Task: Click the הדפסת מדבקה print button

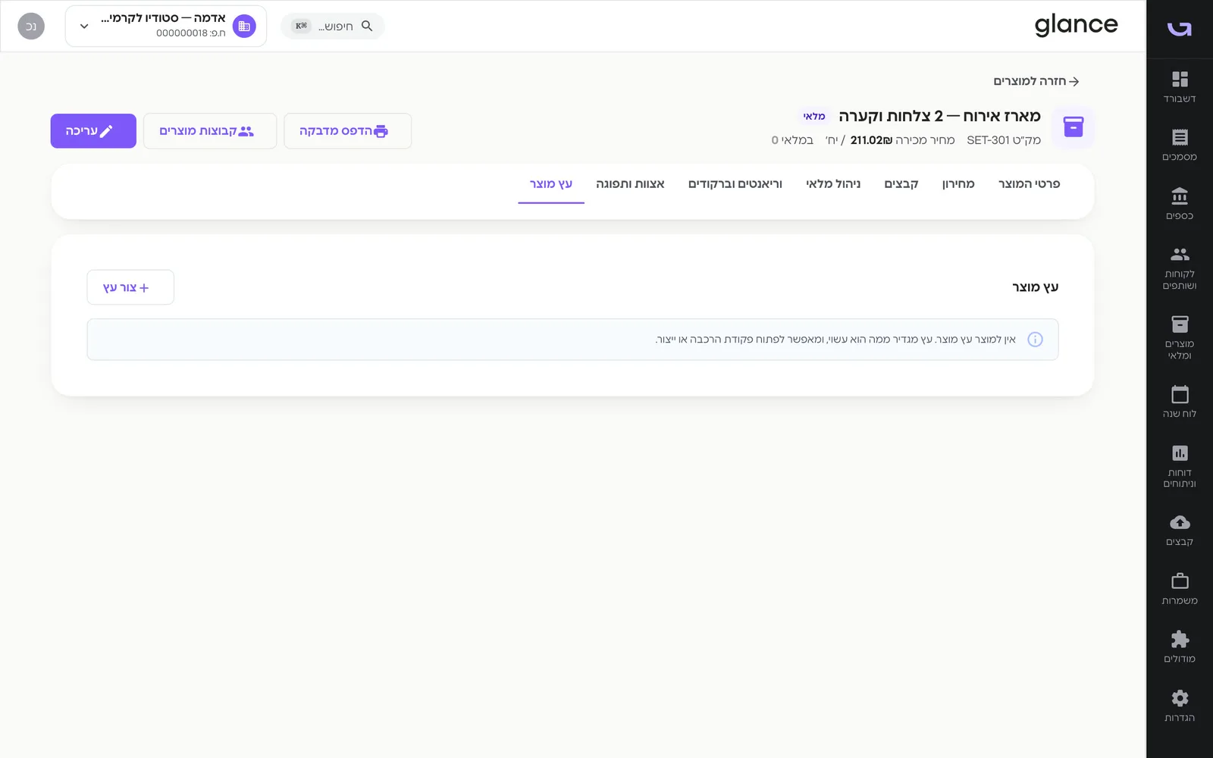Action: click(347, 131)
